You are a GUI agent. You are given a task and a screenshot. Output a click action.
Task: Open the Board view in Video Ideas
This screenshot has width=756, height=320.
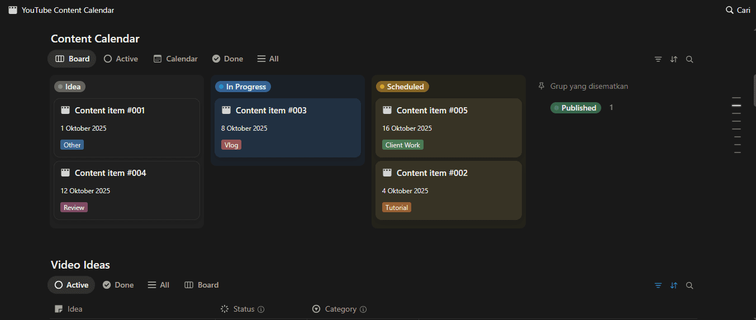pyautogui.click(x=202, y=285)
